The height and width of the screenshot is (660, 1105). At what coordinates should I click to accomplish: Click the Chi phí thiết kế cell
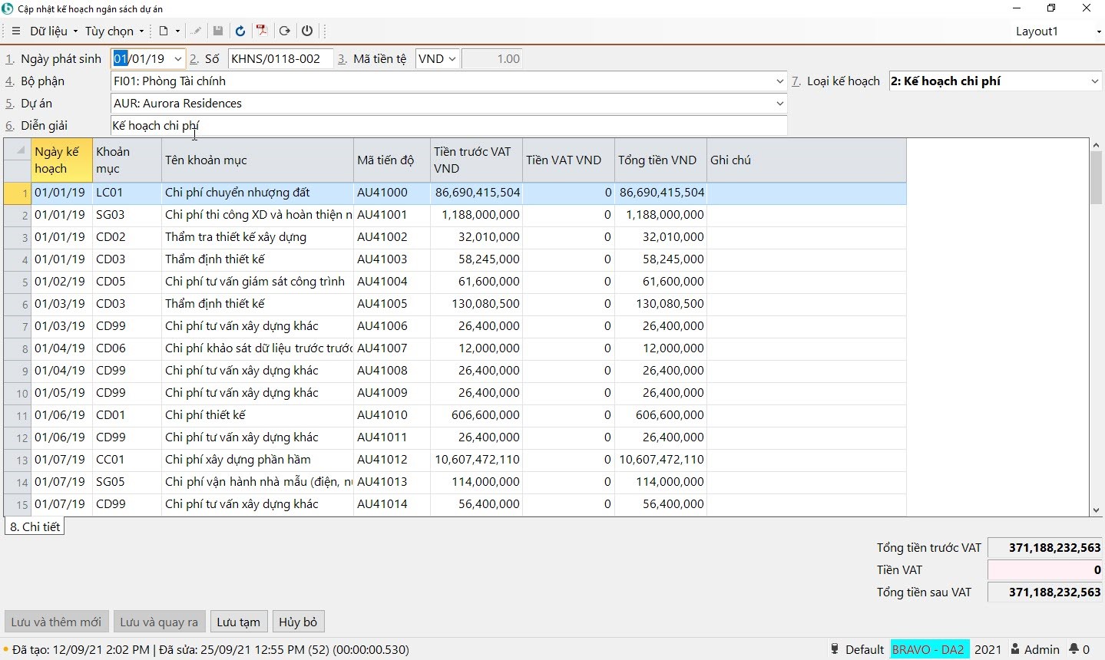point(258,415)
